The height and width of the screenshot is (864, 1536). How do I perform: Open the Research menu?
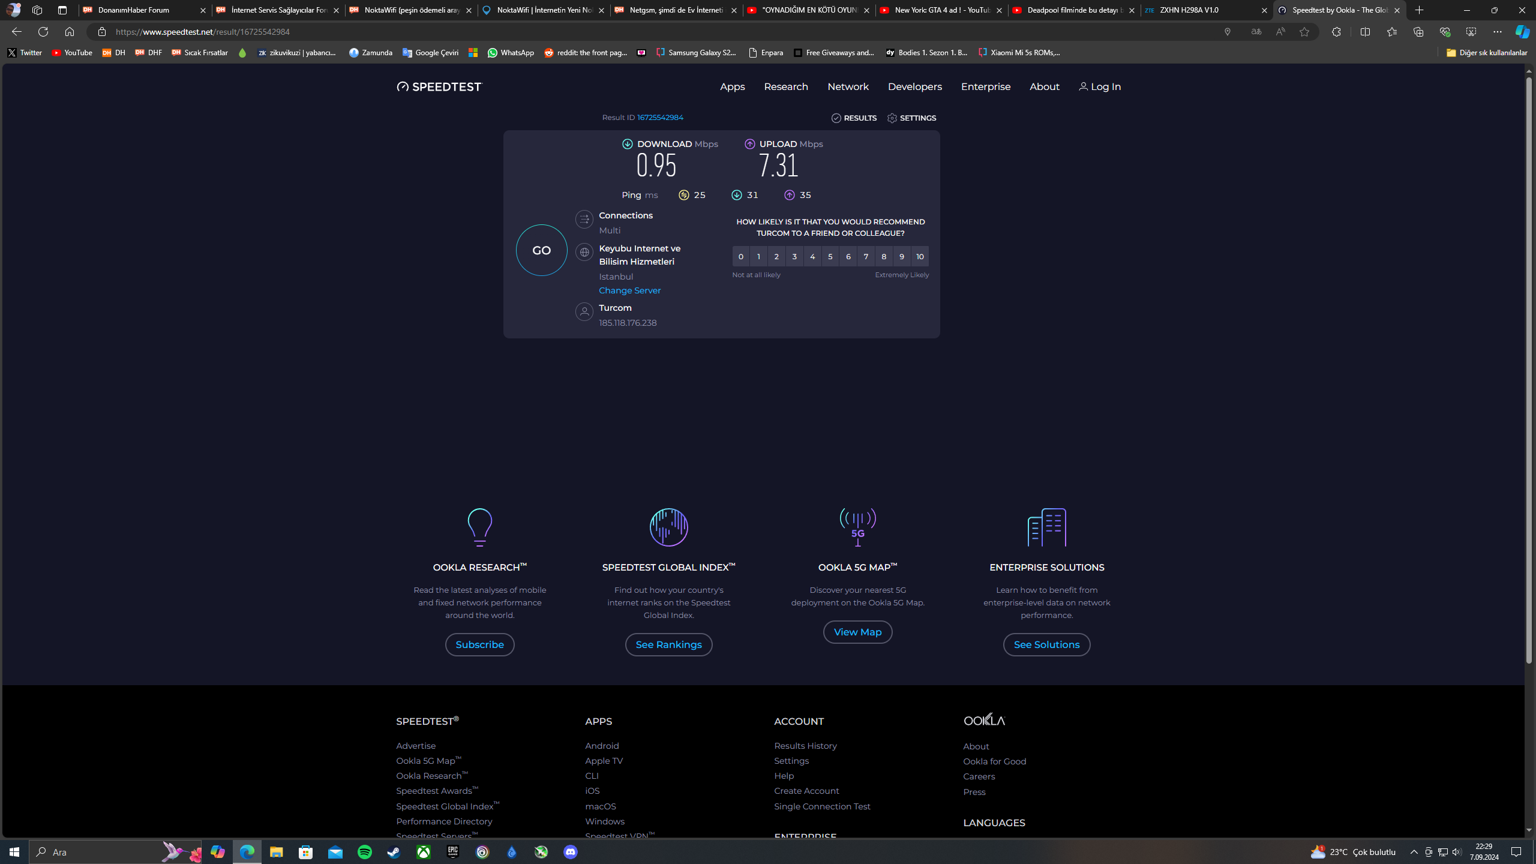pos(785,87)
